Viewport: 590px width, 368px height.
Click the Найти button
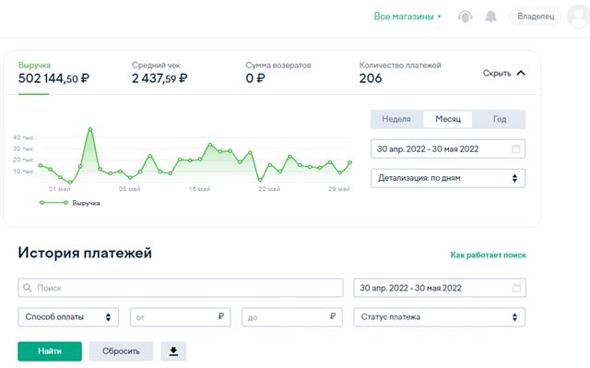(x=50, y=351)
